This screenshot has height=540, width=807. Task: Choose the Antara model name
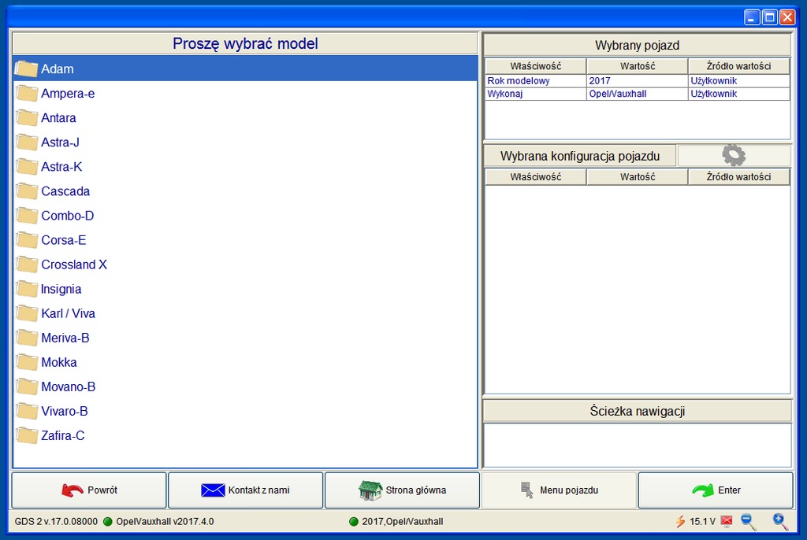click(58, 118)
